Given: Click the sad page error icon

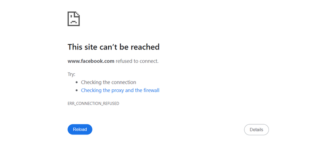Looking at the screenshot, I should [x=73, y=19].
